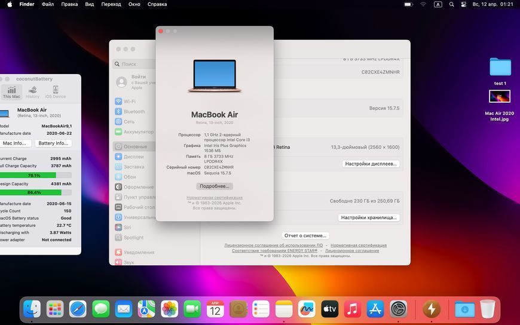Viewport: 520px width, 325px height.
Task: Open the Правка menu
Action: 70,4
